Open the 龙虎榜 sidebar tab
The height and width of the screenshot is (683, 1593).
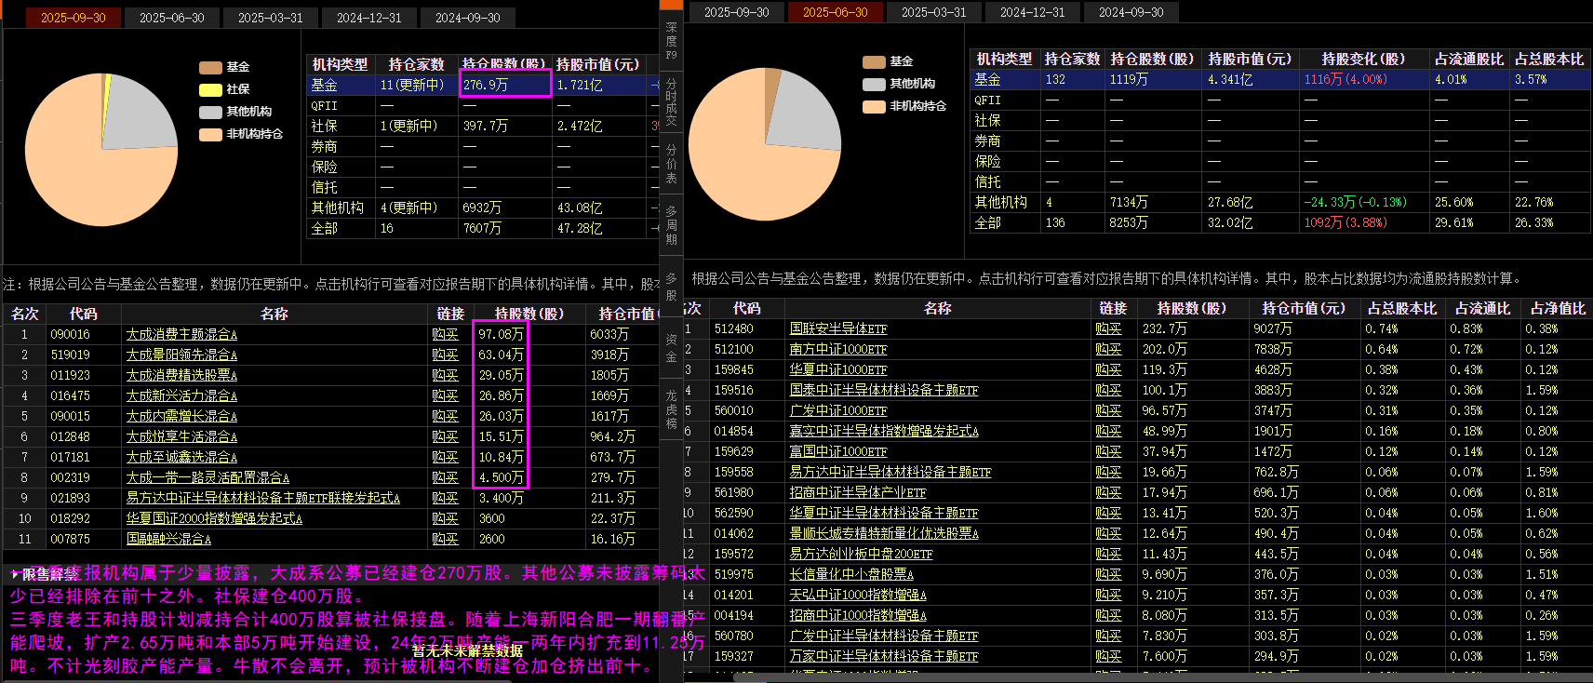(671, 408)
